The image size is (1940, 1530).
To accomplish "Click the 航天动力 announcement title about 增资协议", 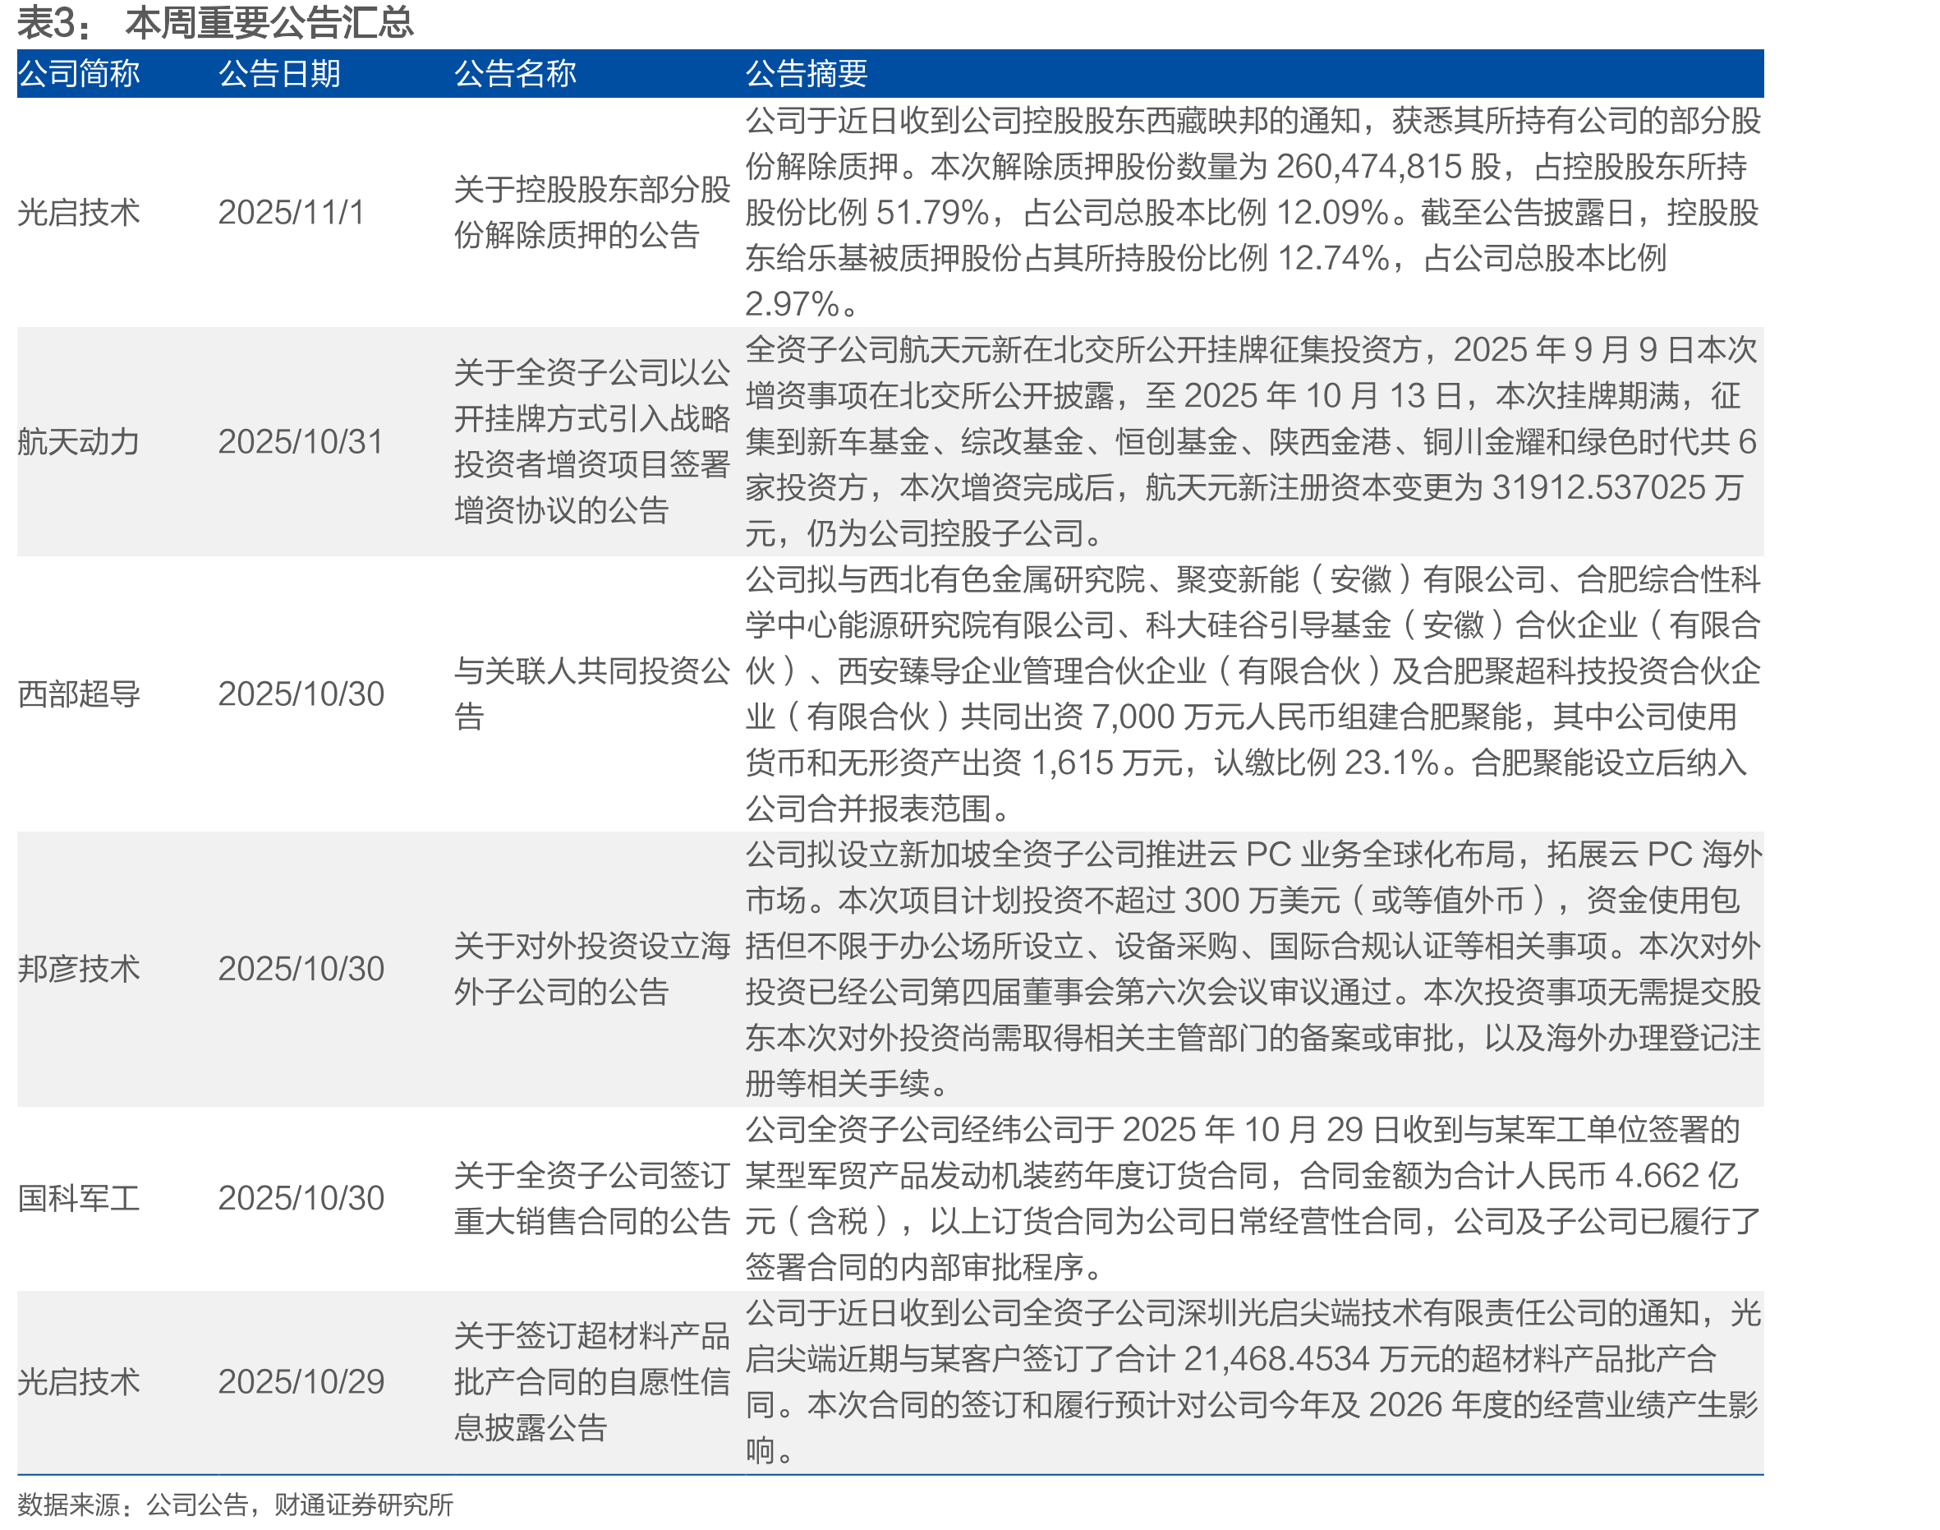I will tap(591, 441).
